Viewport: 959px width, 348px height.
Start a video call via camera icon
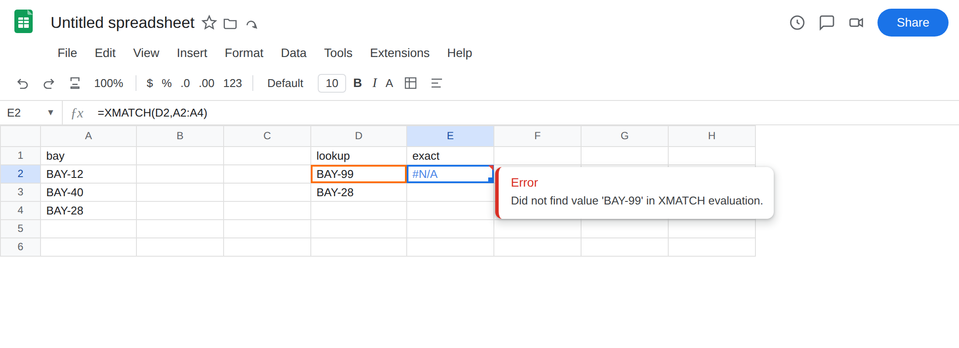pos(856,23)
